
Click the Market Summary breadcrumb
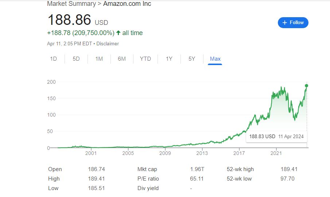(71, 4)
